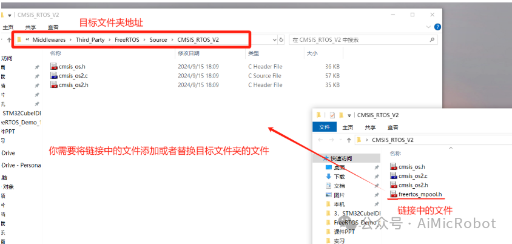Open address bar history dropdown
This screenshot has width=512, height=244.
pyautogui.click(x=275, y=39)
